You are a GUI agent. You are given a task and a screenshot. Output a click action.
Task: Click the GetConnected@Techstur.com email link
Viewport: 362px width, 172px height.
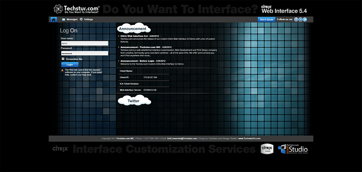[182, 138]
